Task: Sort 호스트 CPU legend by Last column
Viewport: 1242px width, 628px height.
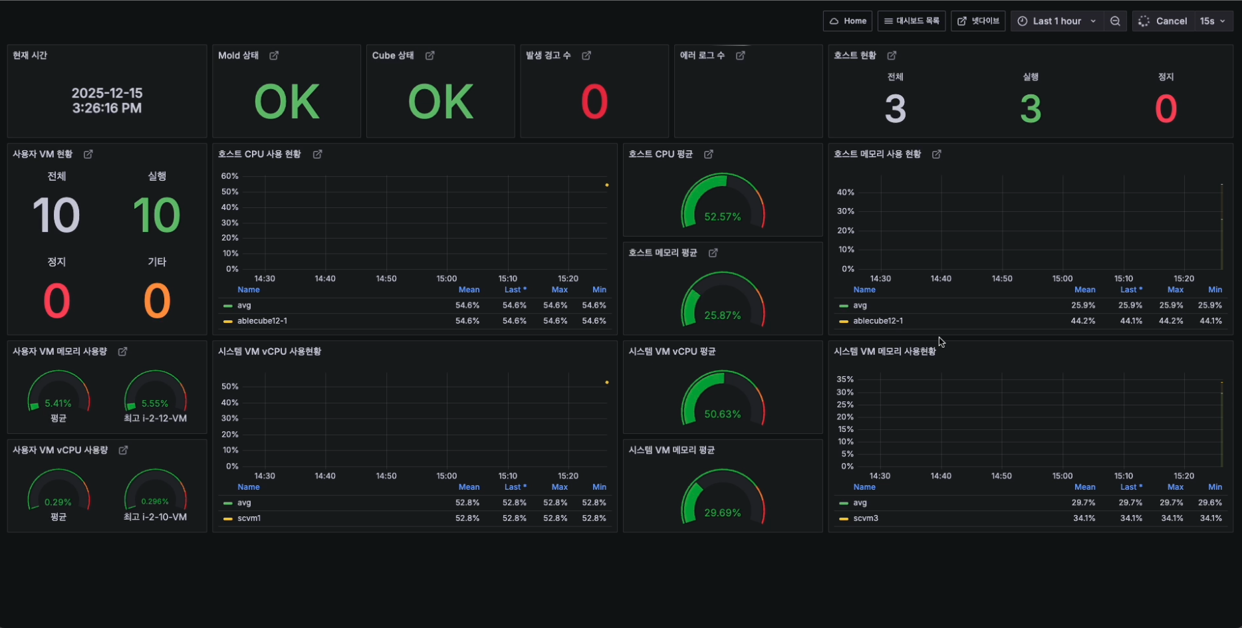Action: [515, 290]
